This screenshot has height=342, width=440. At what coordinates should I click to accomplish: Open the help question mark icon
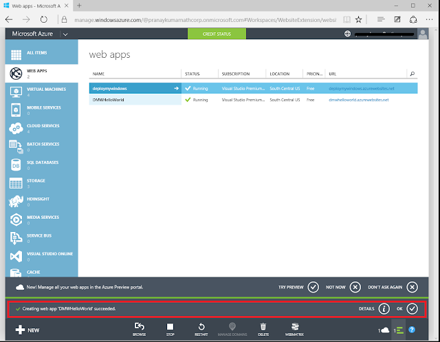tap(412, 330)
